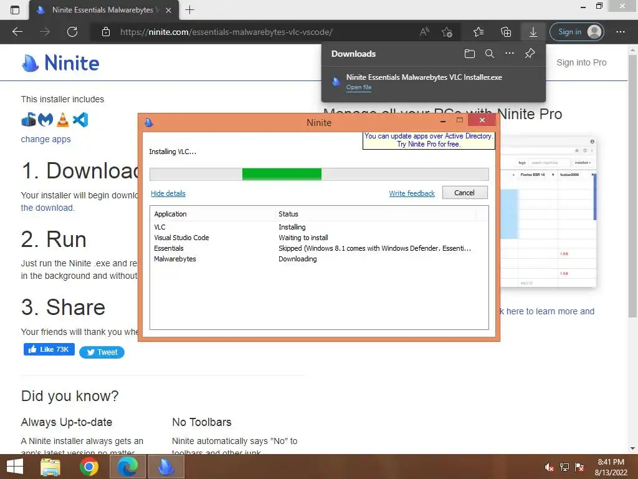
Task: Click the Visual Studio Code icon on page
Action: pos(80,120)
